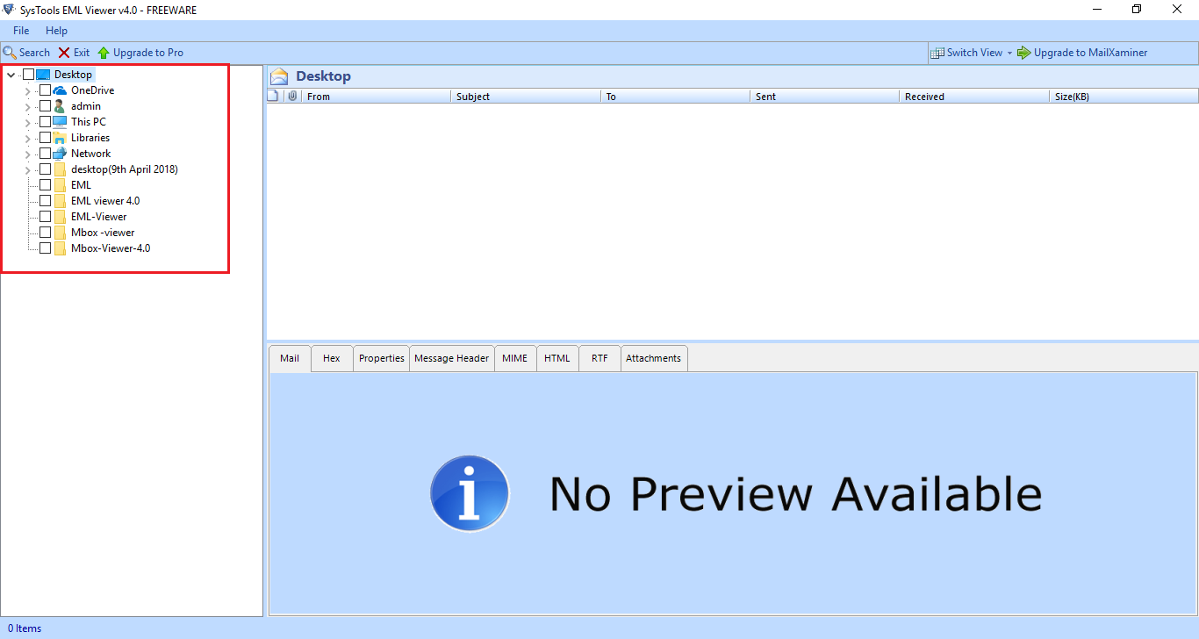The image size is (1199, 639).
Task: Click the Upgrade to MailXaminer arrow icon
Action: point(1024,53)
